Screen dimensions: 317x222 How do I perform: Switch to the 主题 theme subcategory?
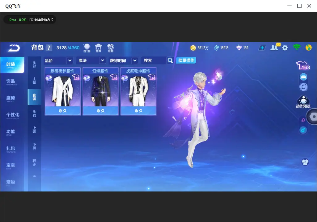coord(34,81)
